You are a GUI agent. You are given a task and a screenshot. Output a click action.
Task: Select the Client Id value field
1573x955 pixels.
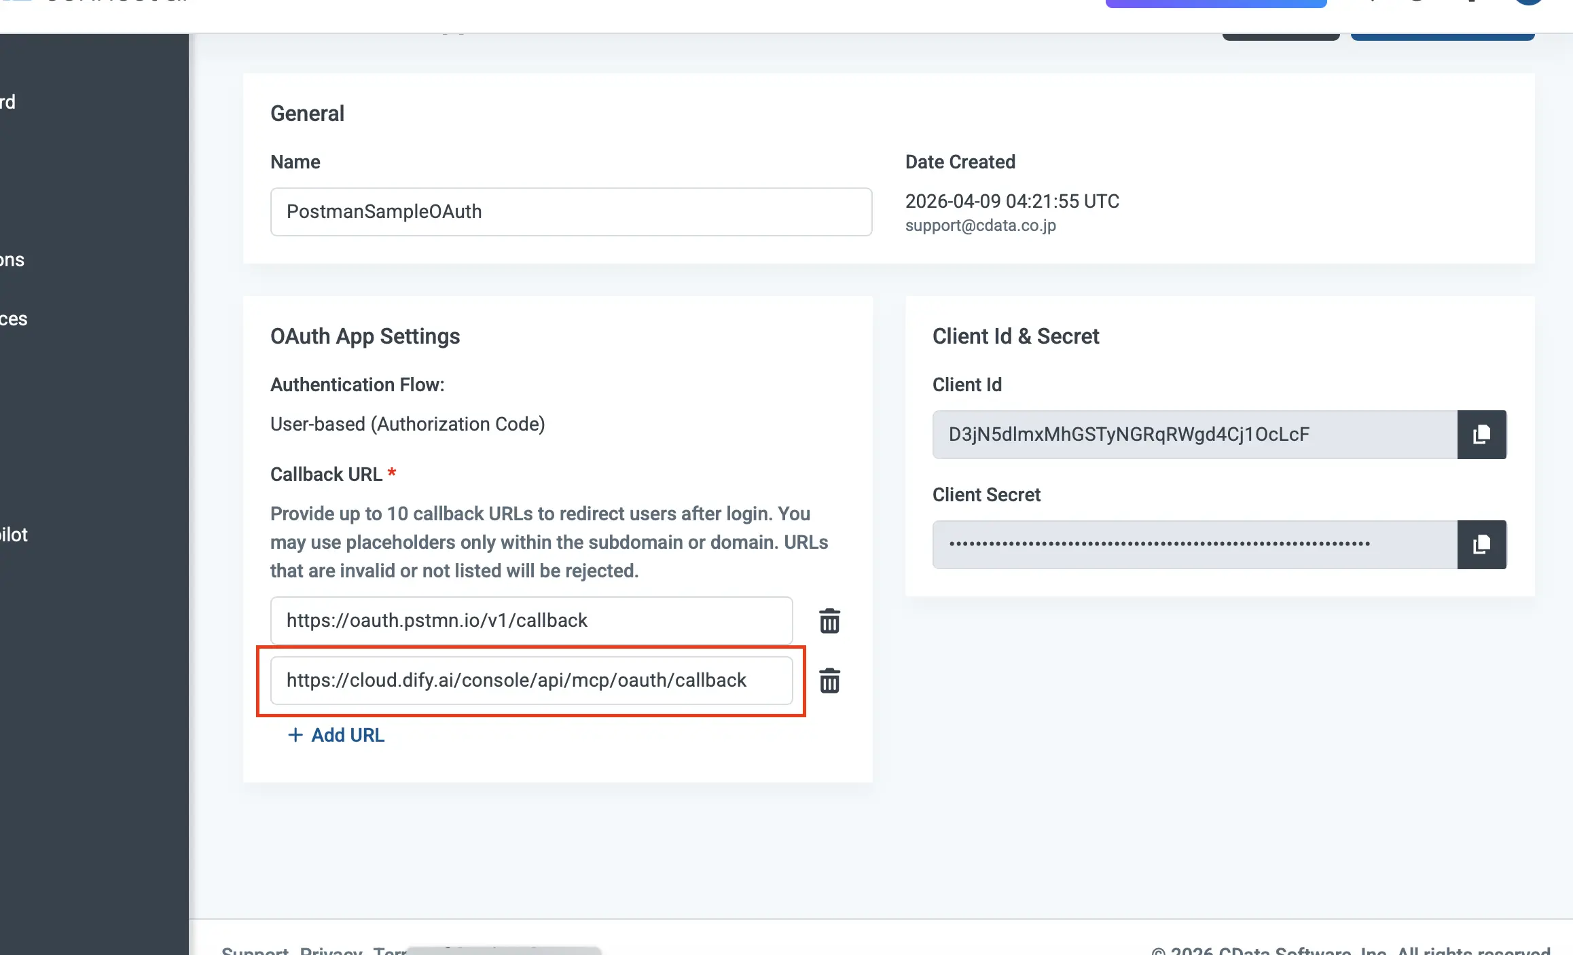1194,435
